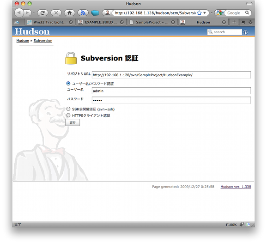Focus the リポジトリURL input field
Image resolution: width=267 pixels, height=244 pixels.
point(171,75)
